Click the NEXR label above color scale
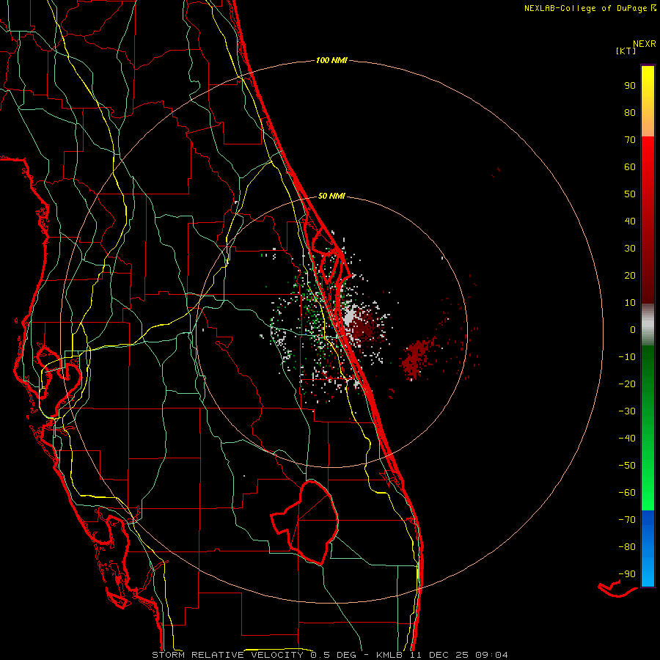The image size is (660, 660). click(x=644, y=44)
